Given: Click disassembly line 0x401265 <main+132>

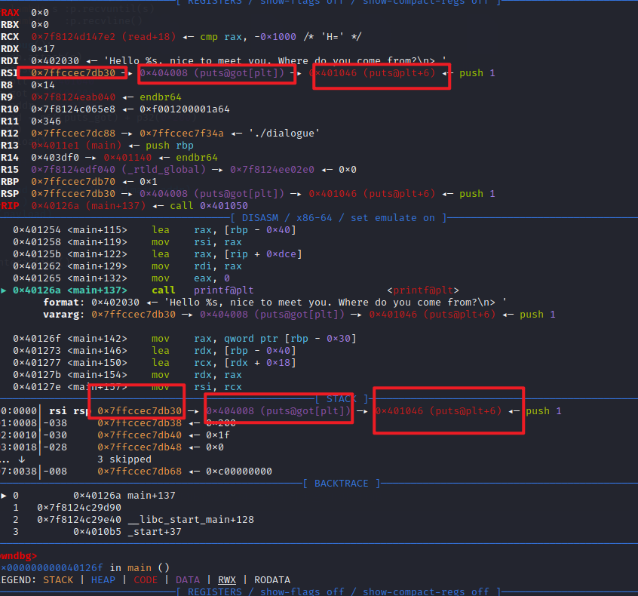Looking at the screenshot, I should 121,278.
